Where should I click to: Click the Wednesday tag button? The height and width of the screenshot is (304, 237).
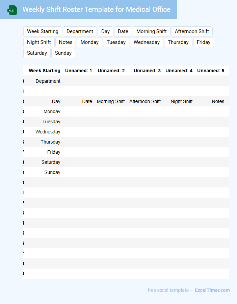coord(147,42)
